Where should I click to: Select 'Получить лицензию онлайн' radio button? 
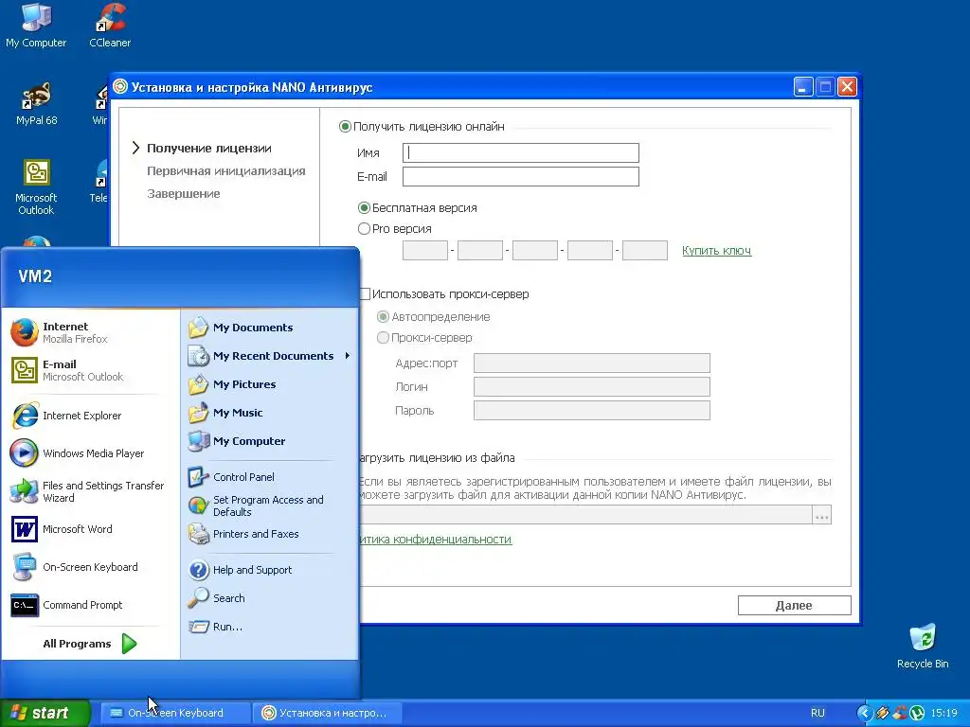coord(345,127)
